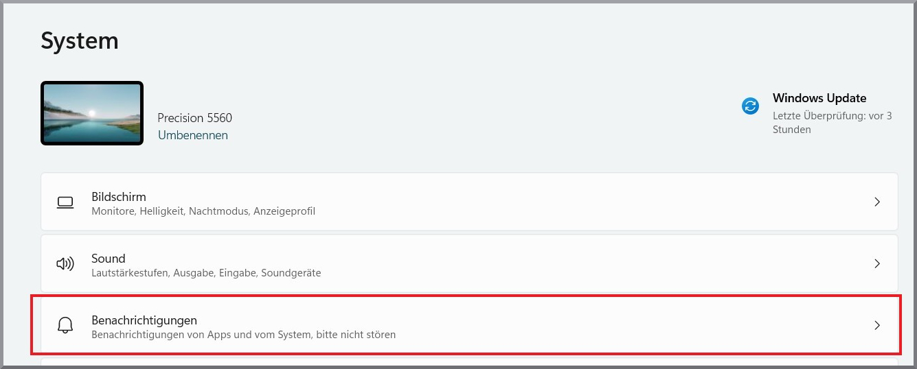The width and height of the screenshot is (917, 369).
Task: Open the Bildschirm entry label
Action: (119, 197)
